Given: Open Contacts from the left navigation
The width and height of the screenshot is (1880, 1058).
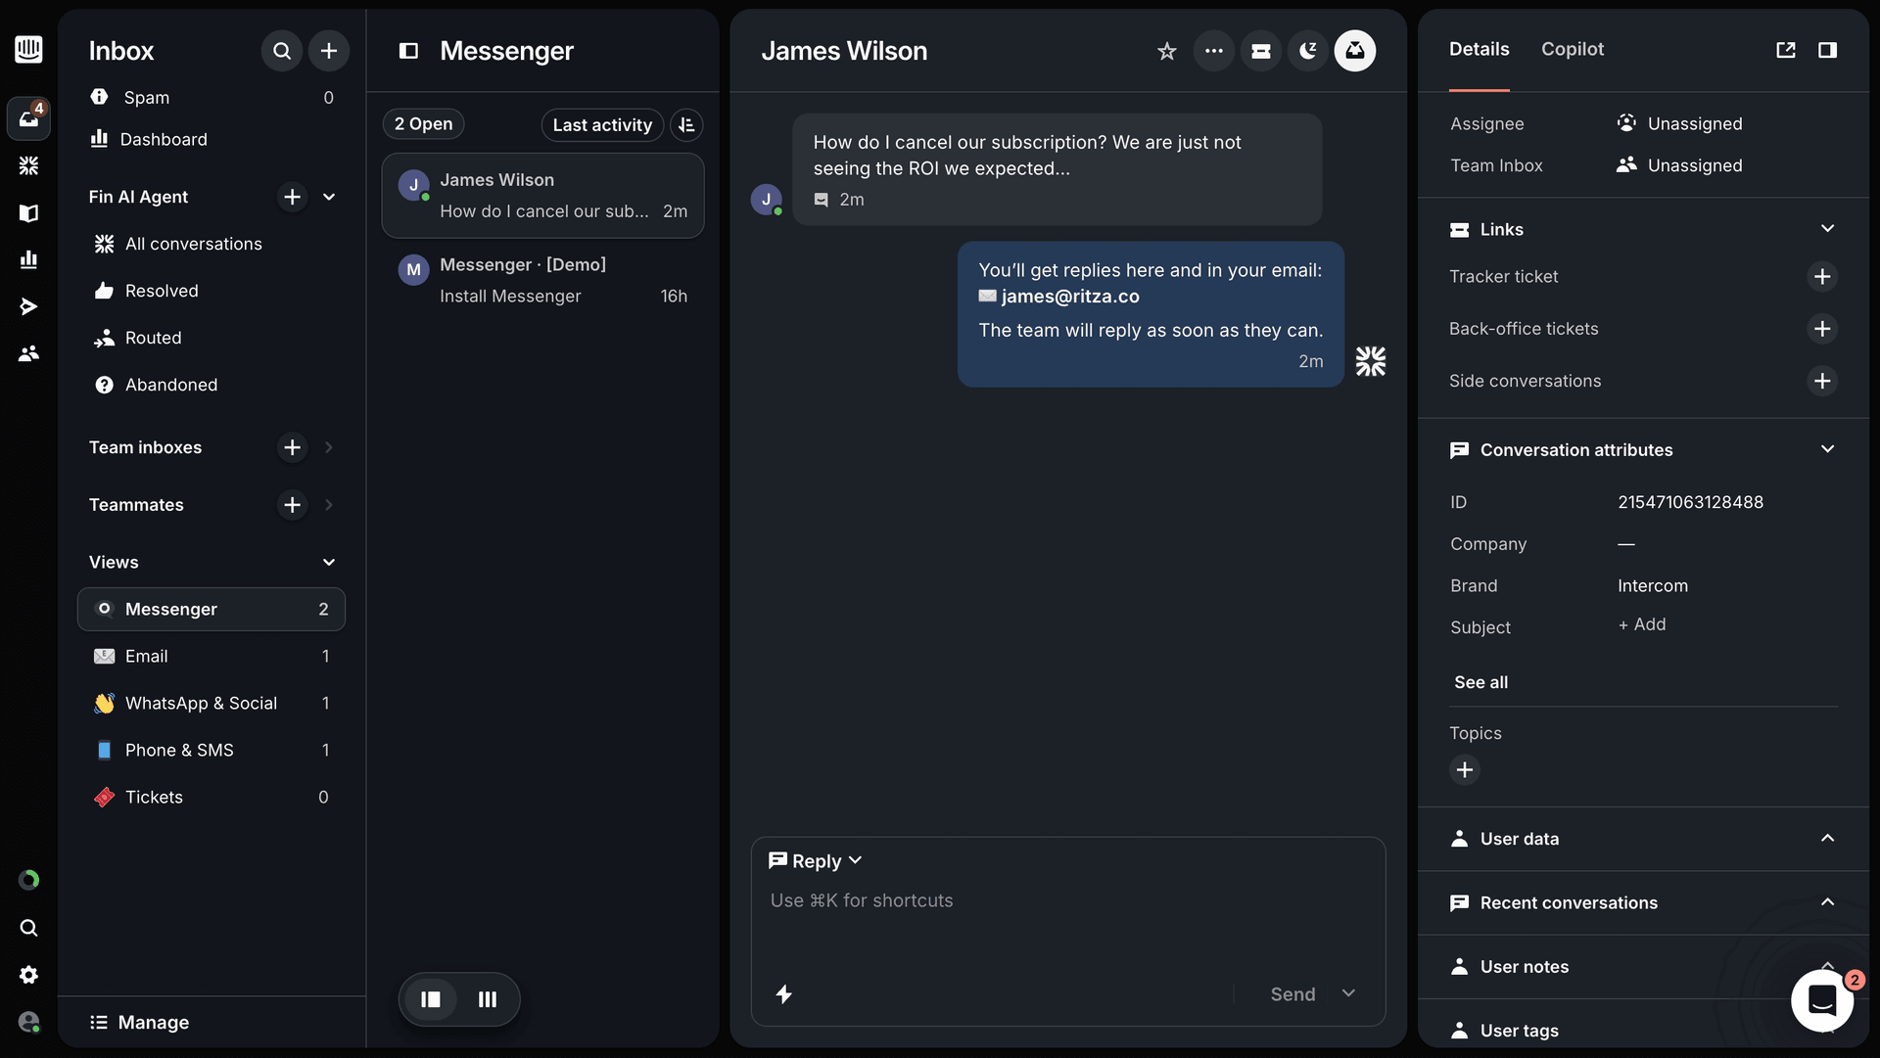Looking at the screenshot, I should tap(29, 353).
